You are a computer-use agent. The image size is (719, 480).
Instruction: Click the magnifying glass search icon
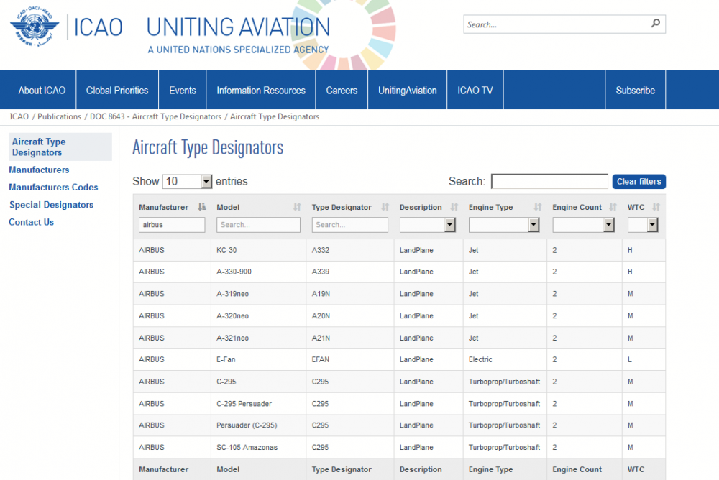pos(655,24)
